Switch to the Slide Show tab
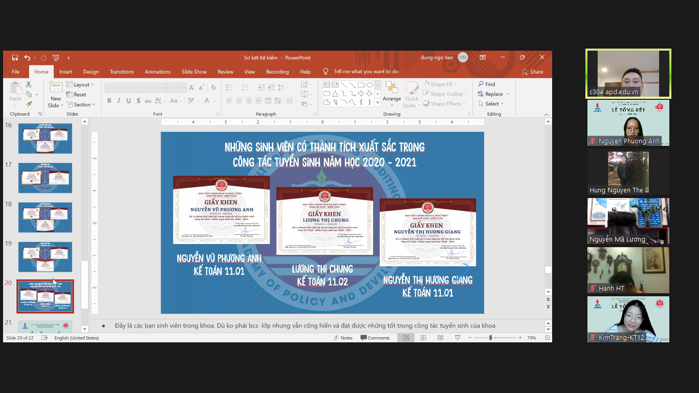Screen dimensions: 699x393 (194, 72)
